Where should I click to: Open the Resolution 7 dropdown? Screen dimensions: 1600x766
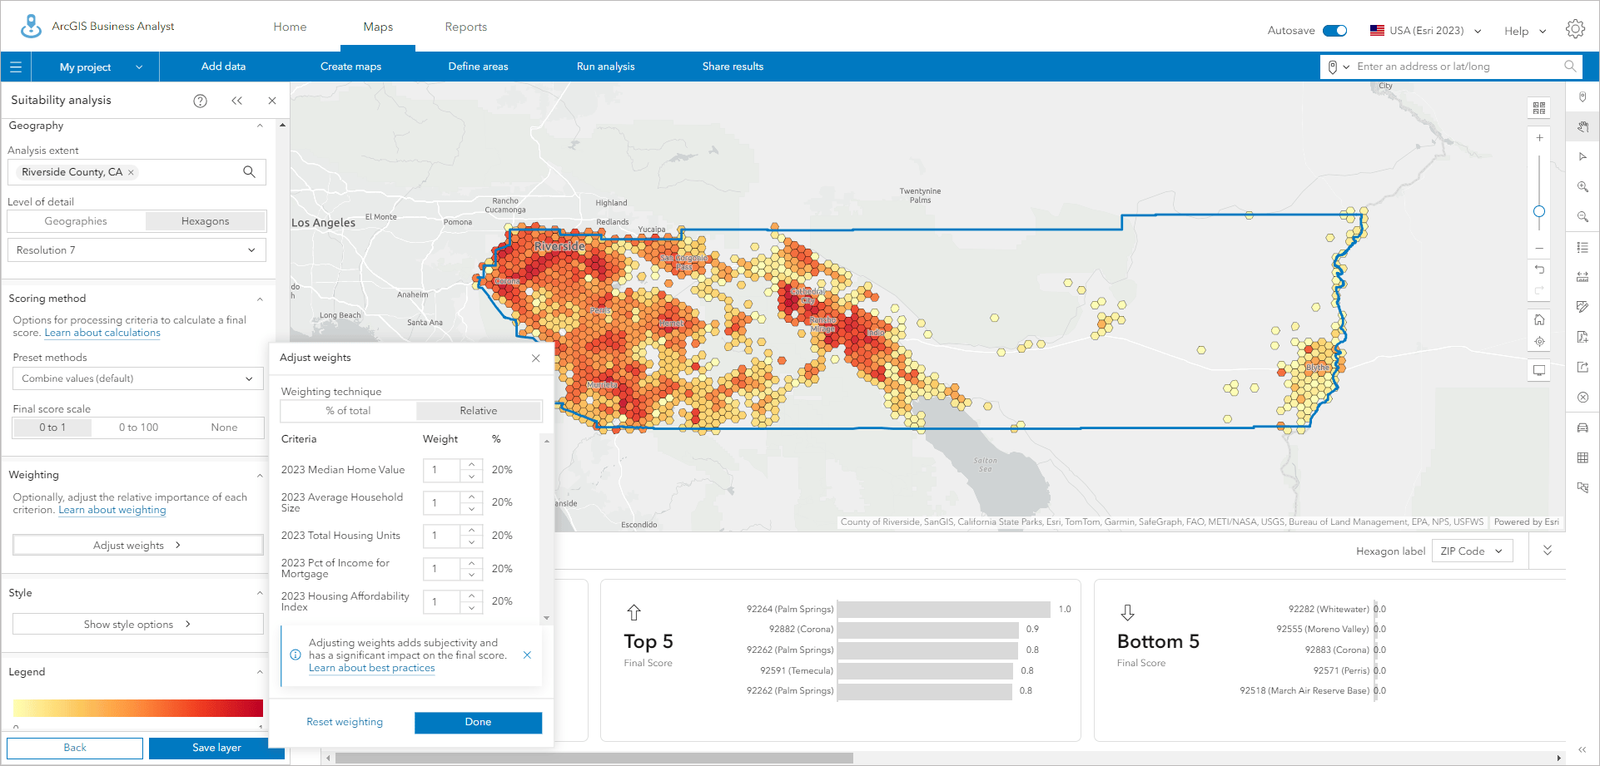[x=136, y=250]
